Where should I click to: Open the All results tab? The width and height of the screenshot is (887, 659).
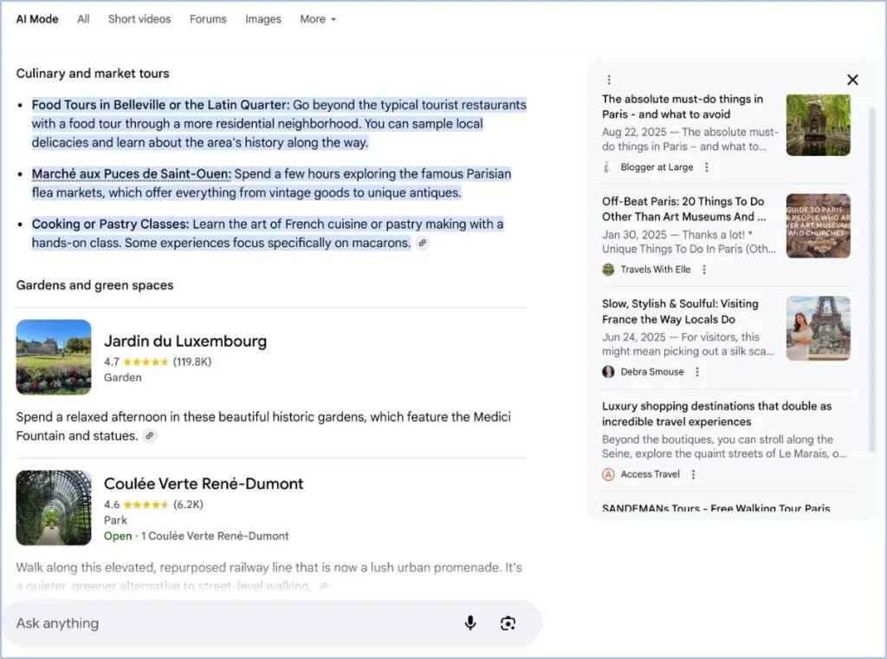click(x=83, y=19)
